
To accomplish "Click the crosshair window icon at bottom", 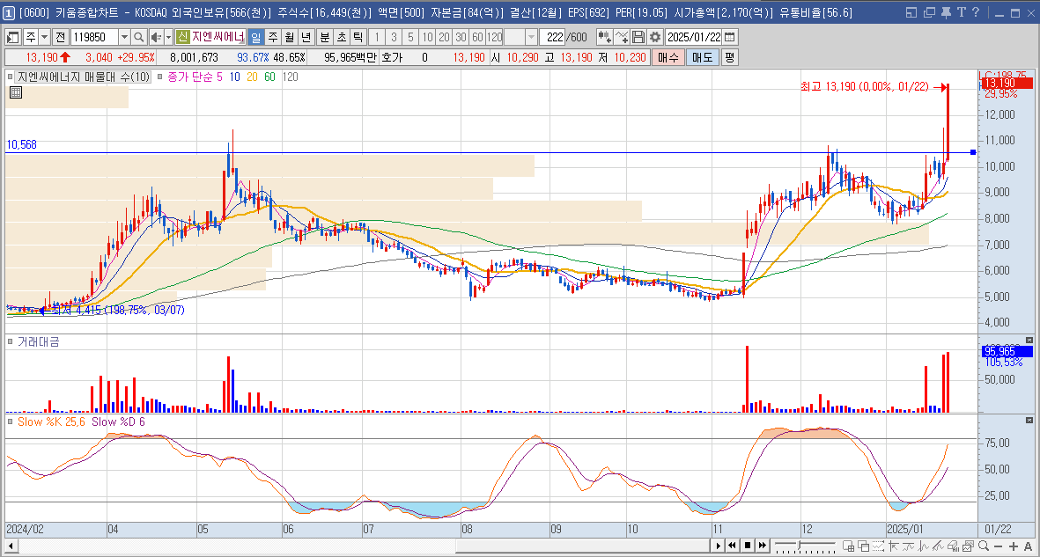I will coord(848,546).
